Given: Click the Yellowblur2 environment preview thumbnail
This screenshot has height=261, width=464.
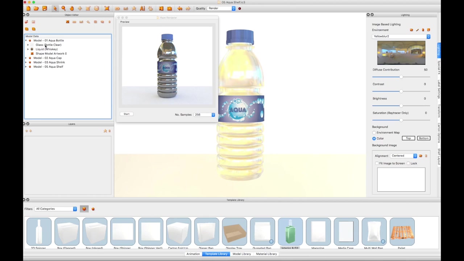Looking at the screenshot, I should [401, 53].
